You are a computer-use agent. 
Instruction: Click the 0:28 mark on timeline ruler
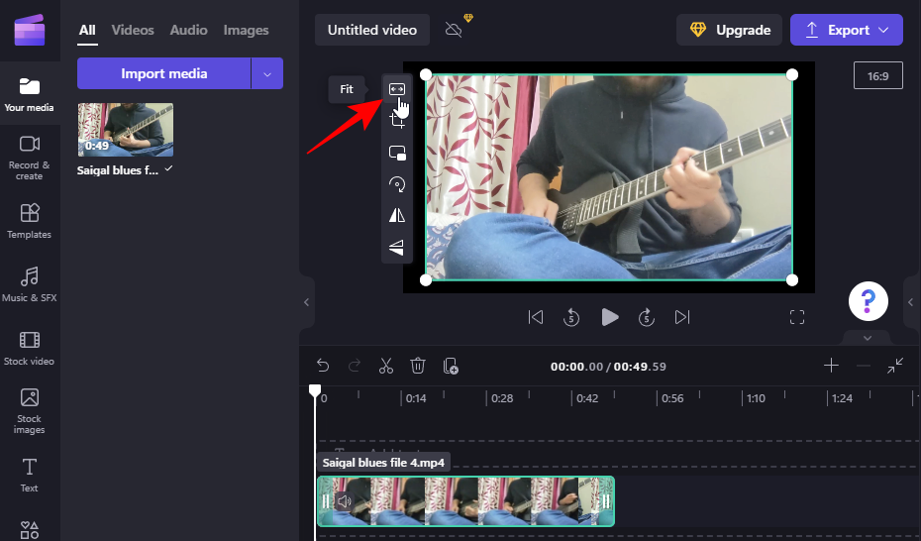[502, 398]
